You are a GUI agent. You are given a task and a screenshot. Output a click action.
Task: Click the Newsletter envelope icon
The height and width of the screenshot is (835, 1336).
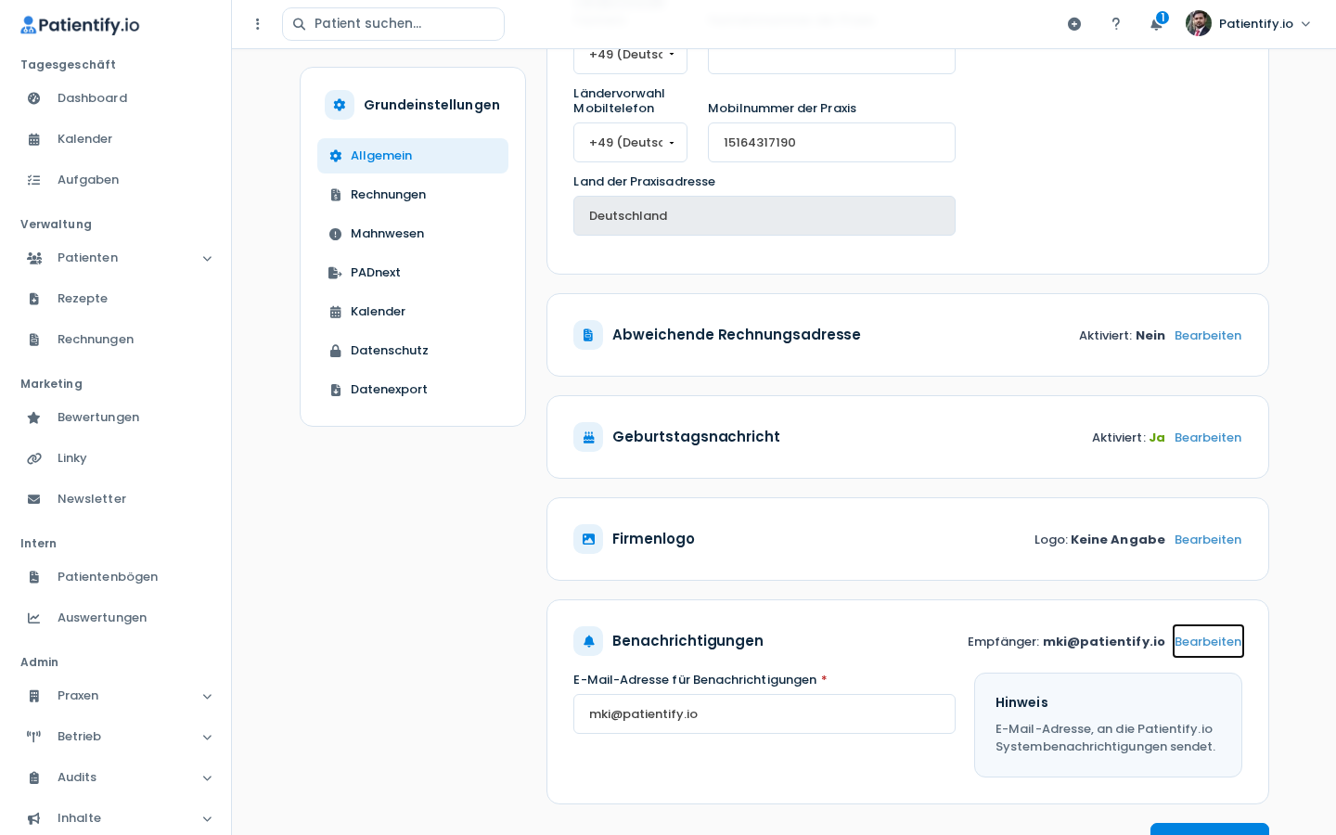coord(34,499)
